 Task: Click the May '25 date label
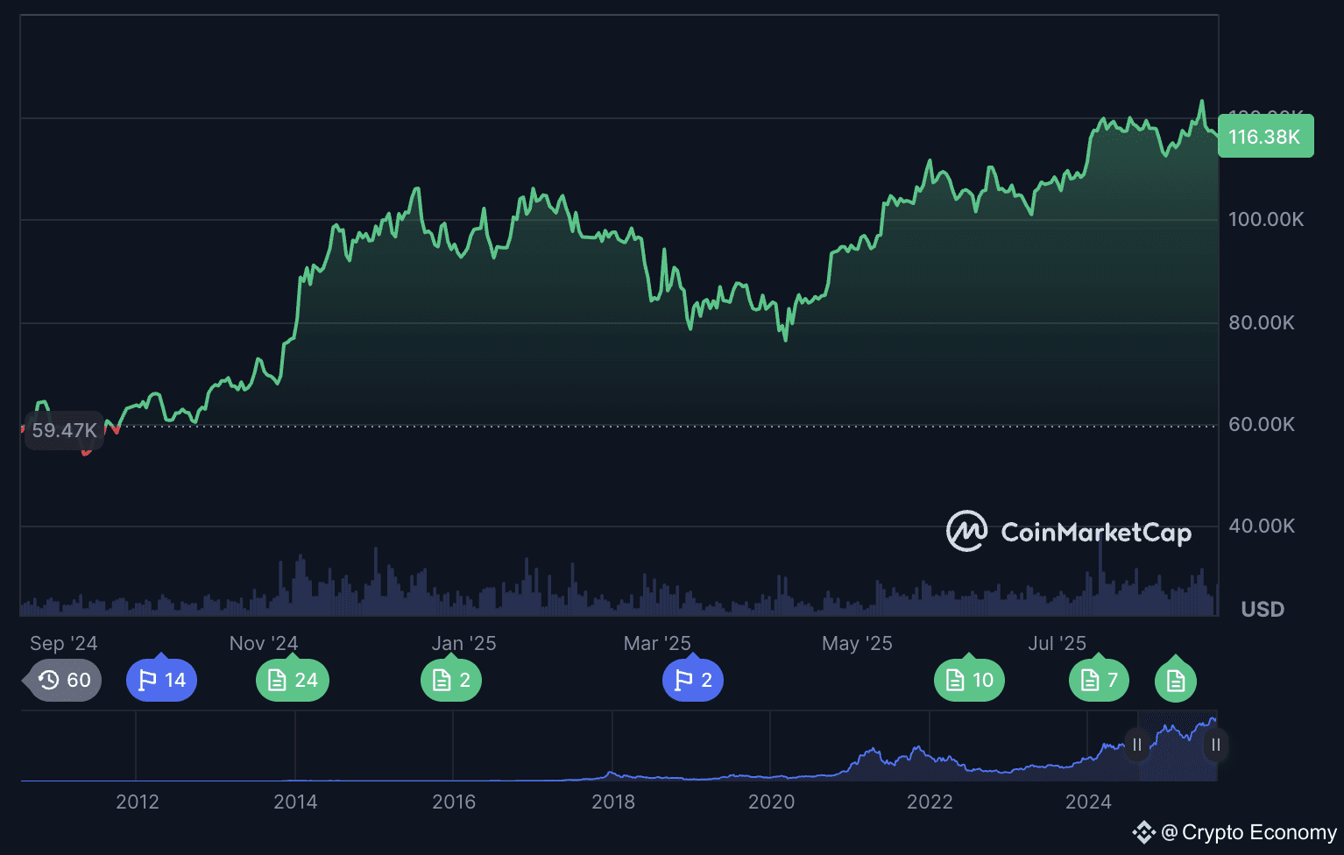point(857,643)
